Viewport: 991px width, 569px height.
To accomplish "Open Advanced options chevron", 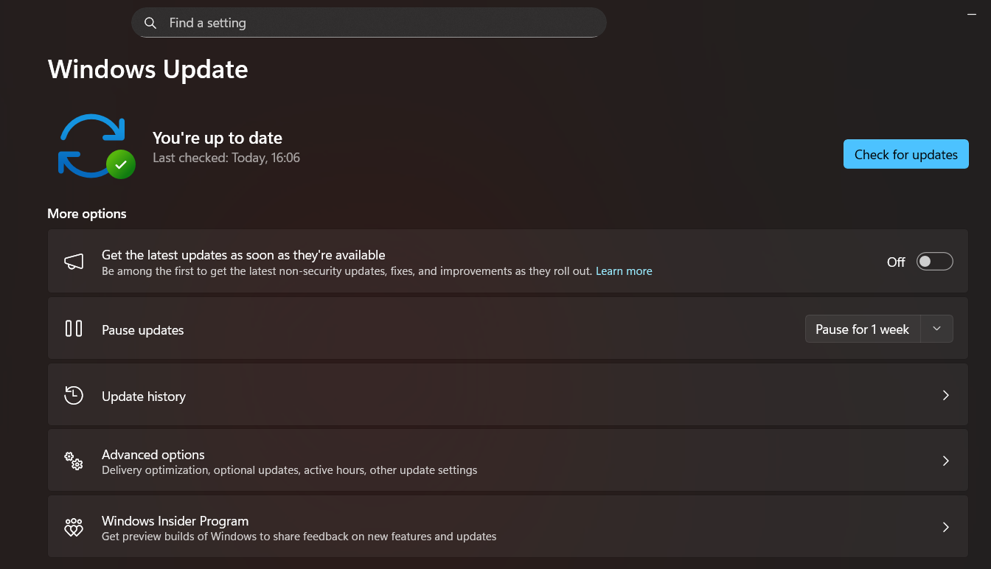I will (x=945, y=461).
